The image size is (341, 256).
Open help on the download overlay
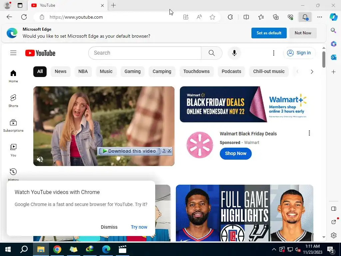click(x=164, y=150)
